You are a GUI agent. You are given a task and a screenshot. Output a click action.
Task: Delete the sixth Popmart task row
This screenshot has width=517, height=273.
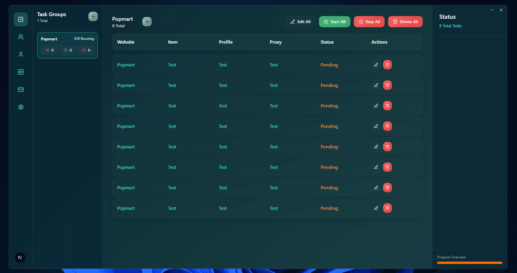pyautogui.click(x=388, y=167)
